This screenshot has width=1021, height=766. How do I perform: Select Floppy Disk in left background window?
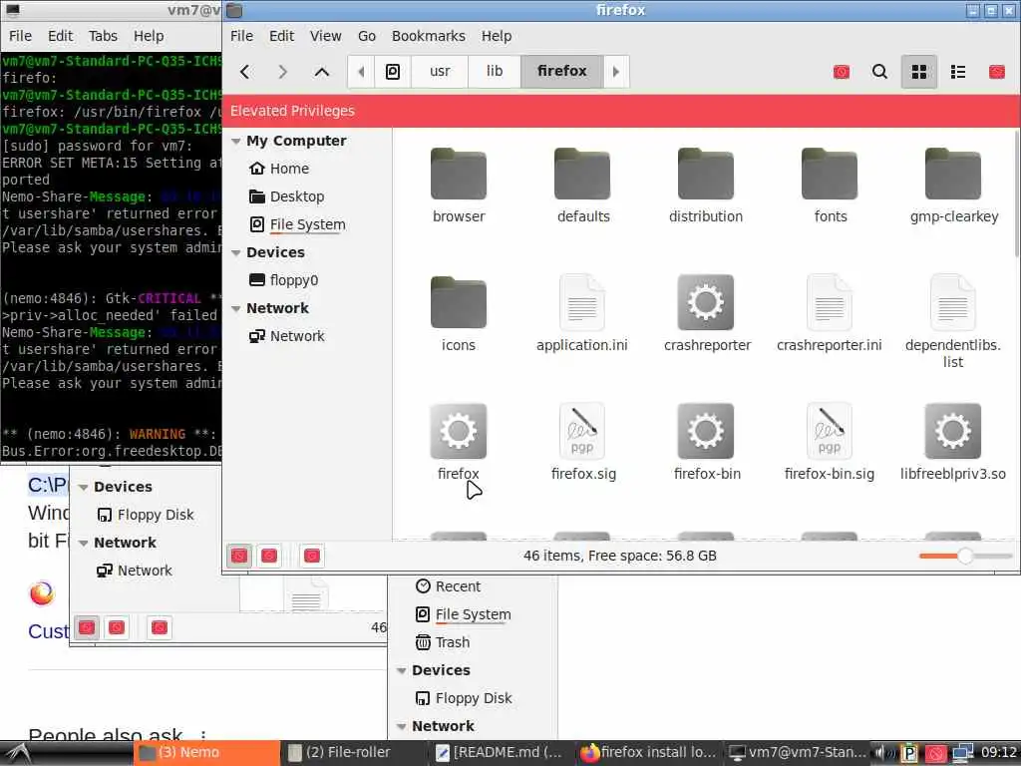(146, 516)
